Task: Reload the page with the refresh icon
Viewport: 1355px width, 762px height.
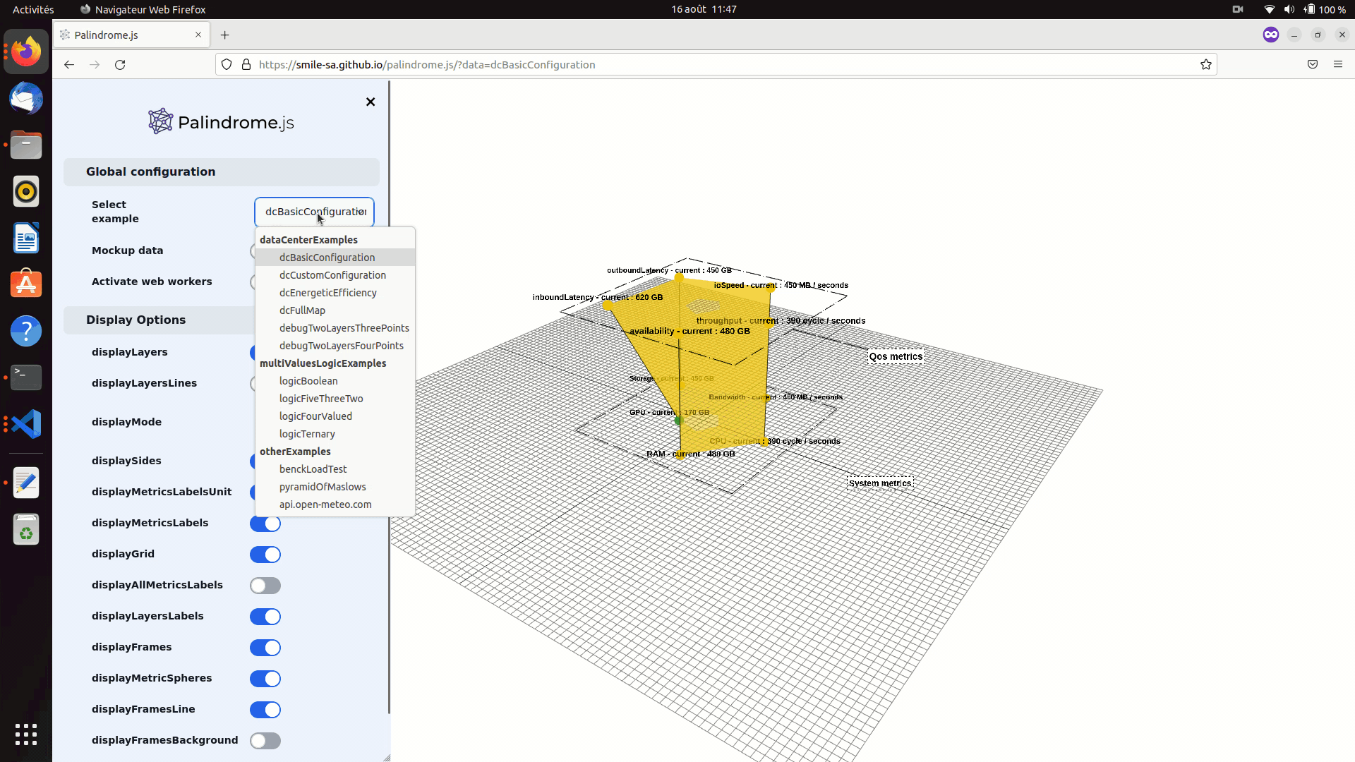Action: pos(120,64)
